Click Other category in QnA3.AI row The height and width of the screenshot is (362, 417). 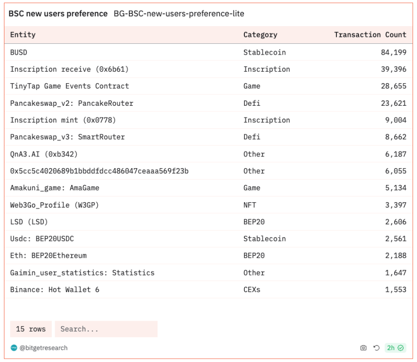pyautogui.click(x=254, y=154)
